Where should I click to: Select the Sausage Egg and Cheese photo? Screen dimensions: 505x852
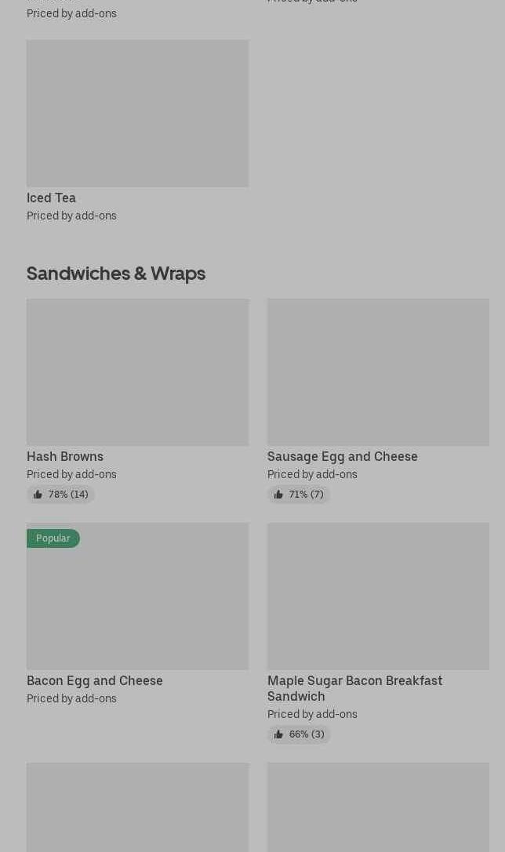tap(378, 372)
